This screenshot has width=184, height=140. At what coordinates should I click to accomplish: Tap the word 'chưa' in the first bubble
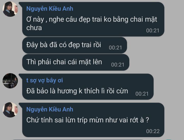click(34, 28)
